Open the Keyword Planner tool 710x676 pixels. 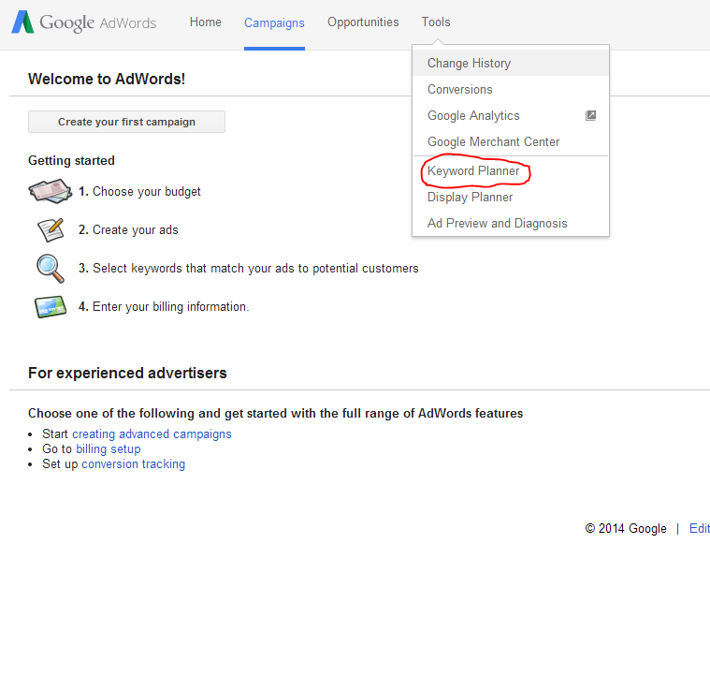tap(473, 171)
